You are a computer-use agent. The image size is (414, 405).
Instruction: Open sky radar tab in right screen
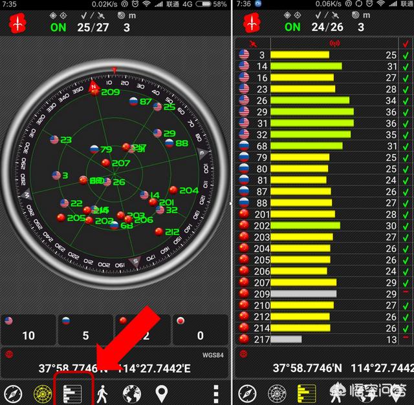tap(277, 394)
